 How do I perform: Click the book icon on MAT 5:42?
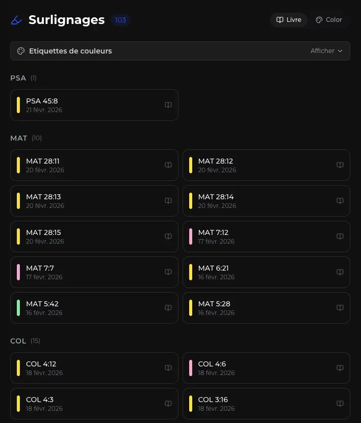click(168, 308)
